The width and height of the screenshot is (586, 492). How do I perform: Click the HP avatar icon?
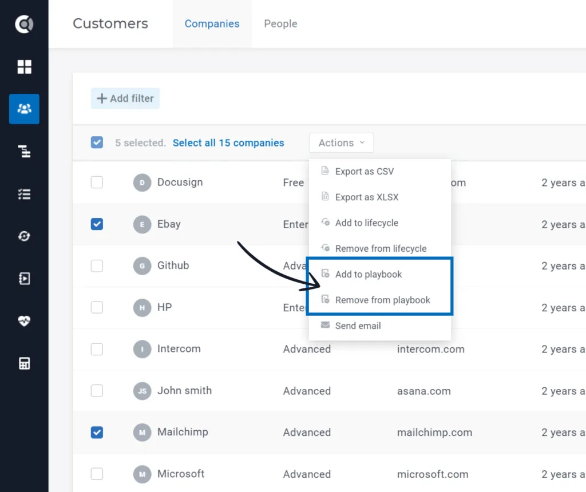tap(142, 308)
